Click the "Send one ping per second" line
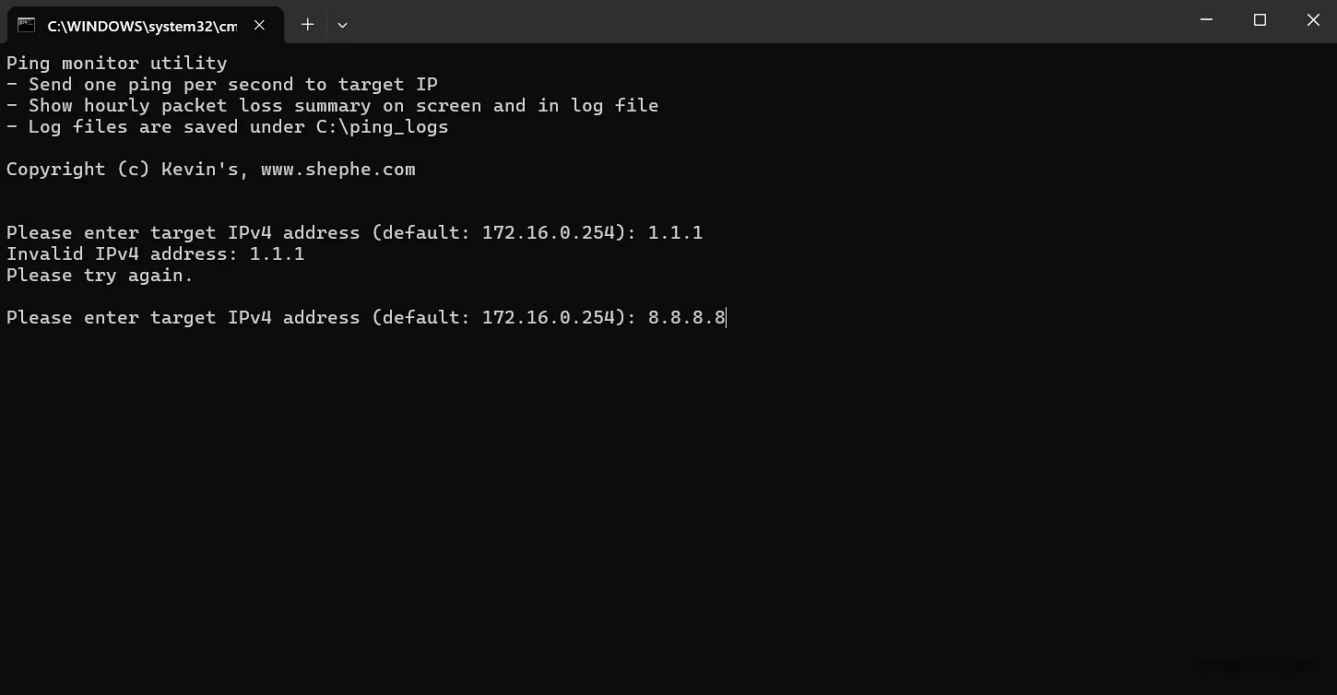 click(221, 85)
